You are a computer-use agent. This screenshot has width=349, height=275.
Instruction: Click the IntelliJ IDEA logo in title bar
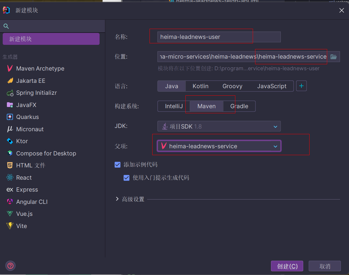[x=6, y=10]
